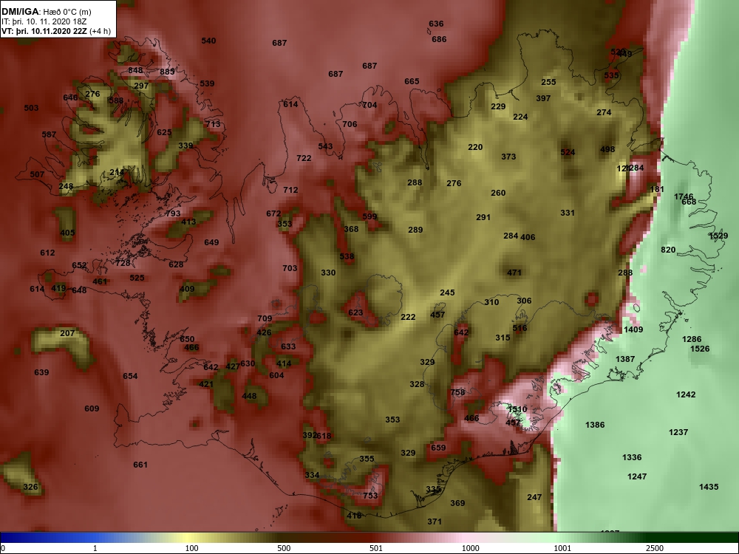Click the map value "220"
739x554 pixels.
[x=475, y=147]
